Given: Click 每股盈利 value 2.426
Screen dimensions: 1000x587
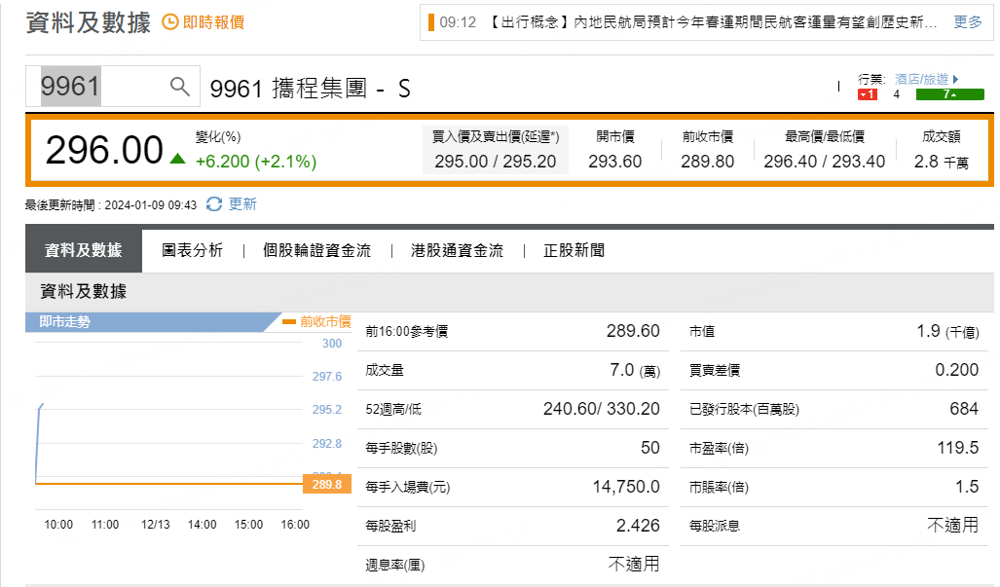Looking at the screenshot, I should click(638, 525).
